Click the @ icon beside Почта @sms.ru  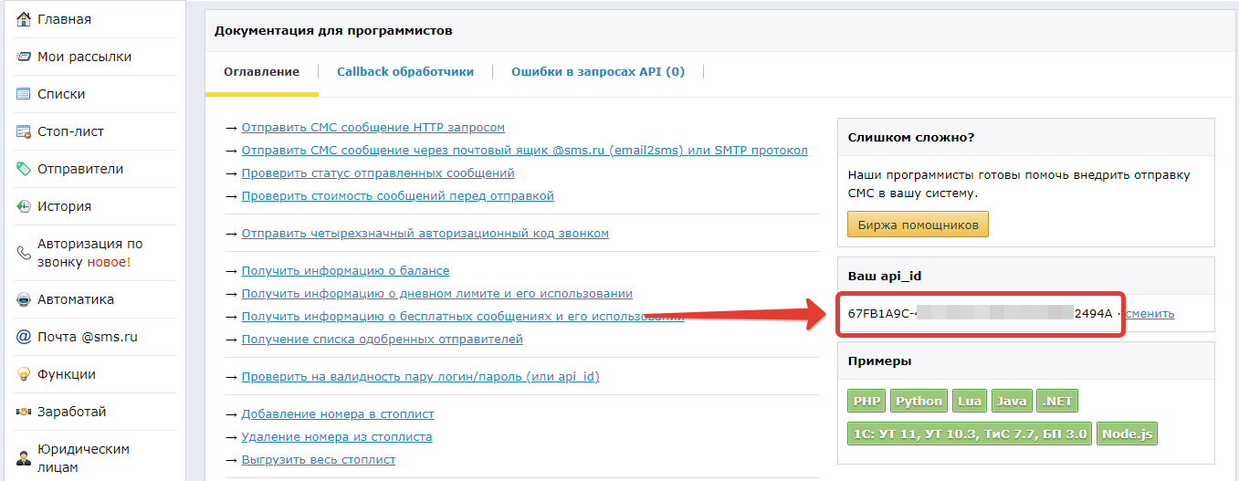(24, 337)
